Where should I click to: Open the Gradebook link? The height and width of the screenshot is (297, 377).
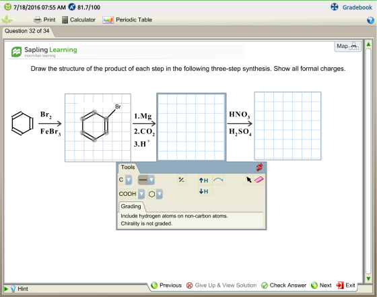click(357, 7)
